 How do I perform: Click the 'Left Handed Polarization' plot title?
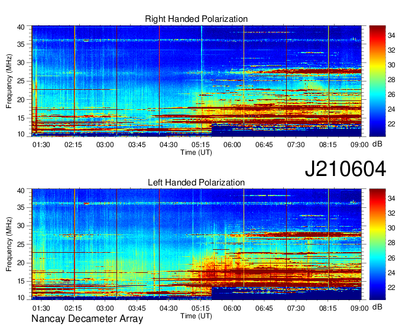tap(196, 182)
